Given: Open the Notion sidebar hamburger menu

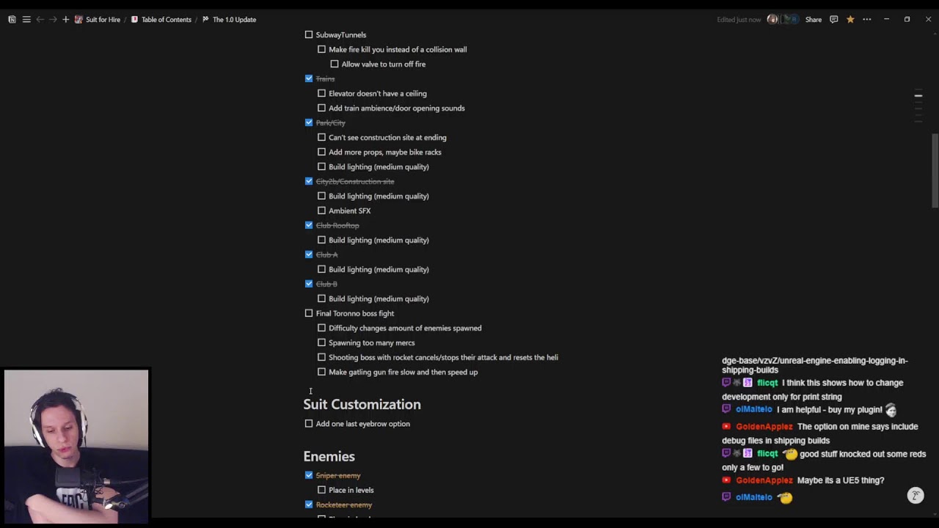Looking at the screenshot, I should [x=26, y=20].
